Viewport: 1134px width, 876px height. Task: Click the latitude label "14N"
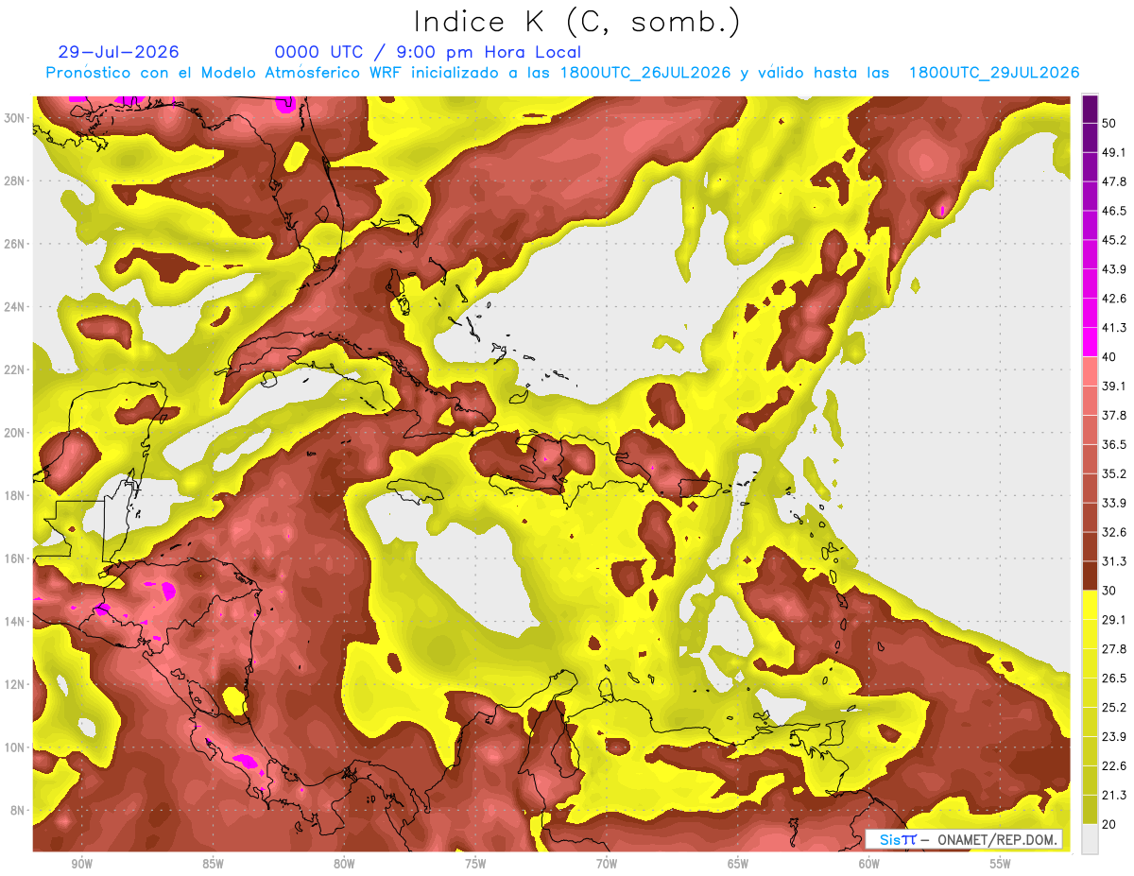pyautogui.click(x=16, y=622)
